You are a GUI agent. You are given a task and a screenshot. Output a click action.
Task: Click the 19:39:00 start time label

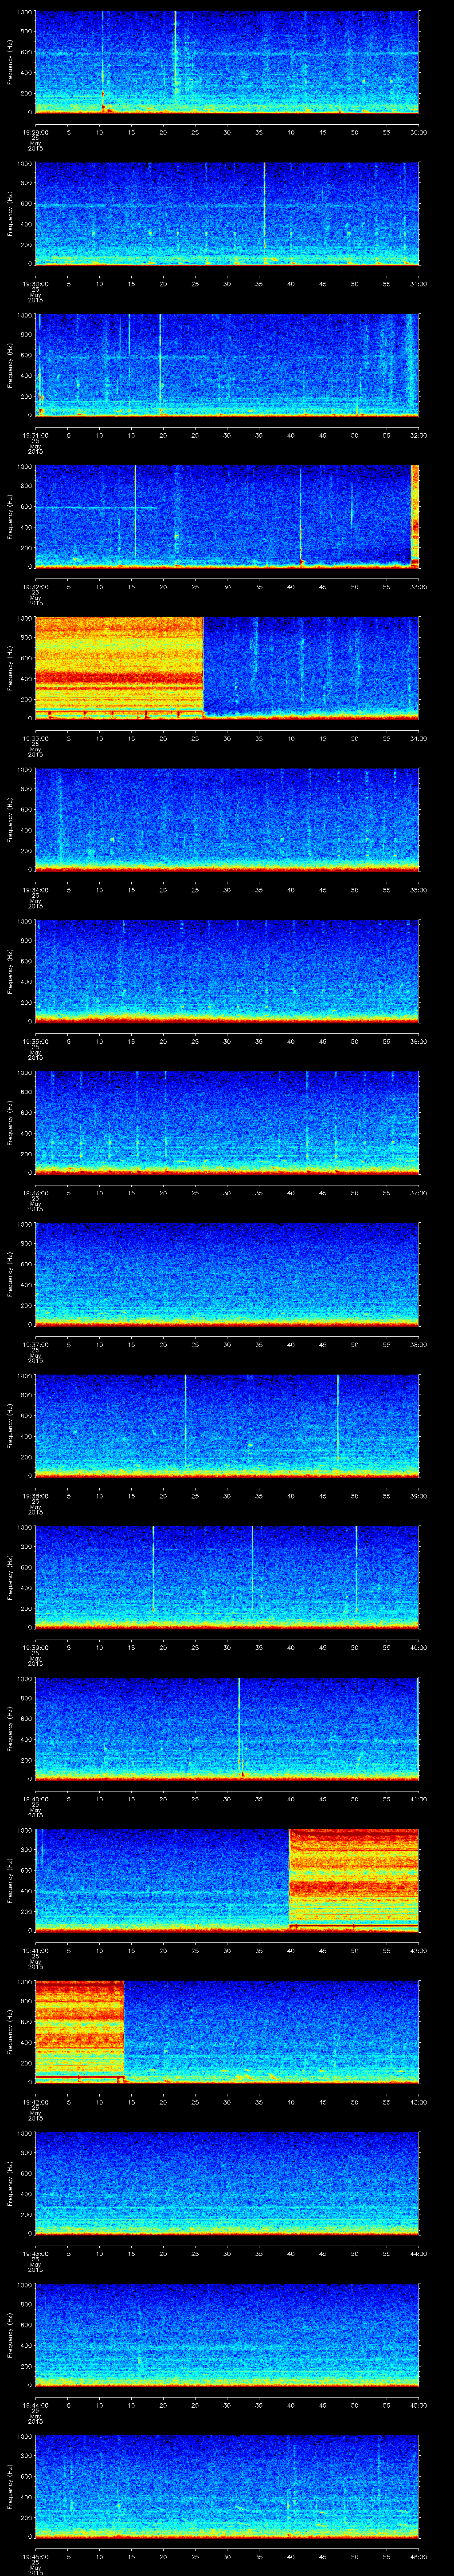coord(35,1647)
